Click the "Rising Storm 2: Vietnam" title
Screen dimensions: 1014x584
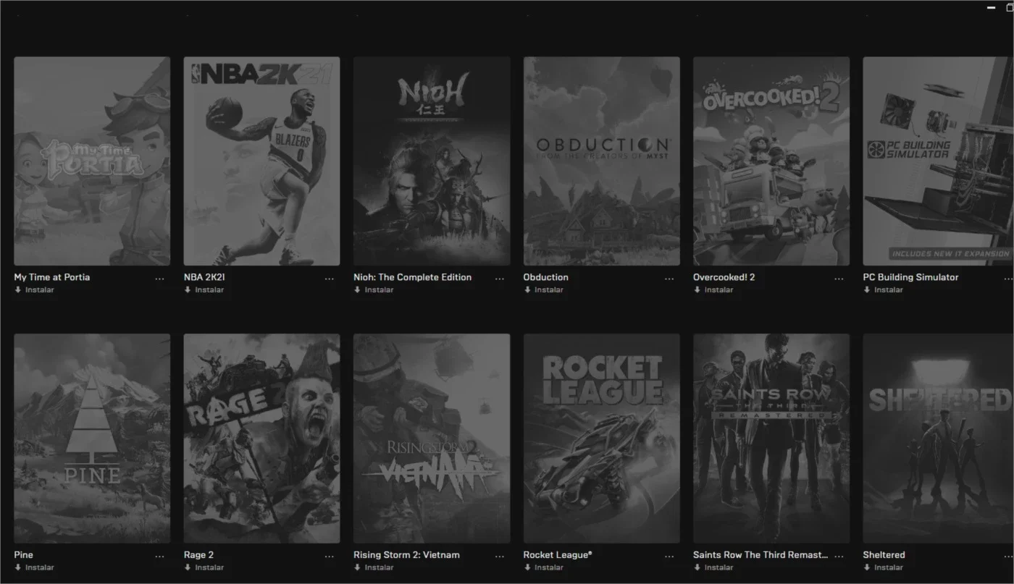[406, 555]
